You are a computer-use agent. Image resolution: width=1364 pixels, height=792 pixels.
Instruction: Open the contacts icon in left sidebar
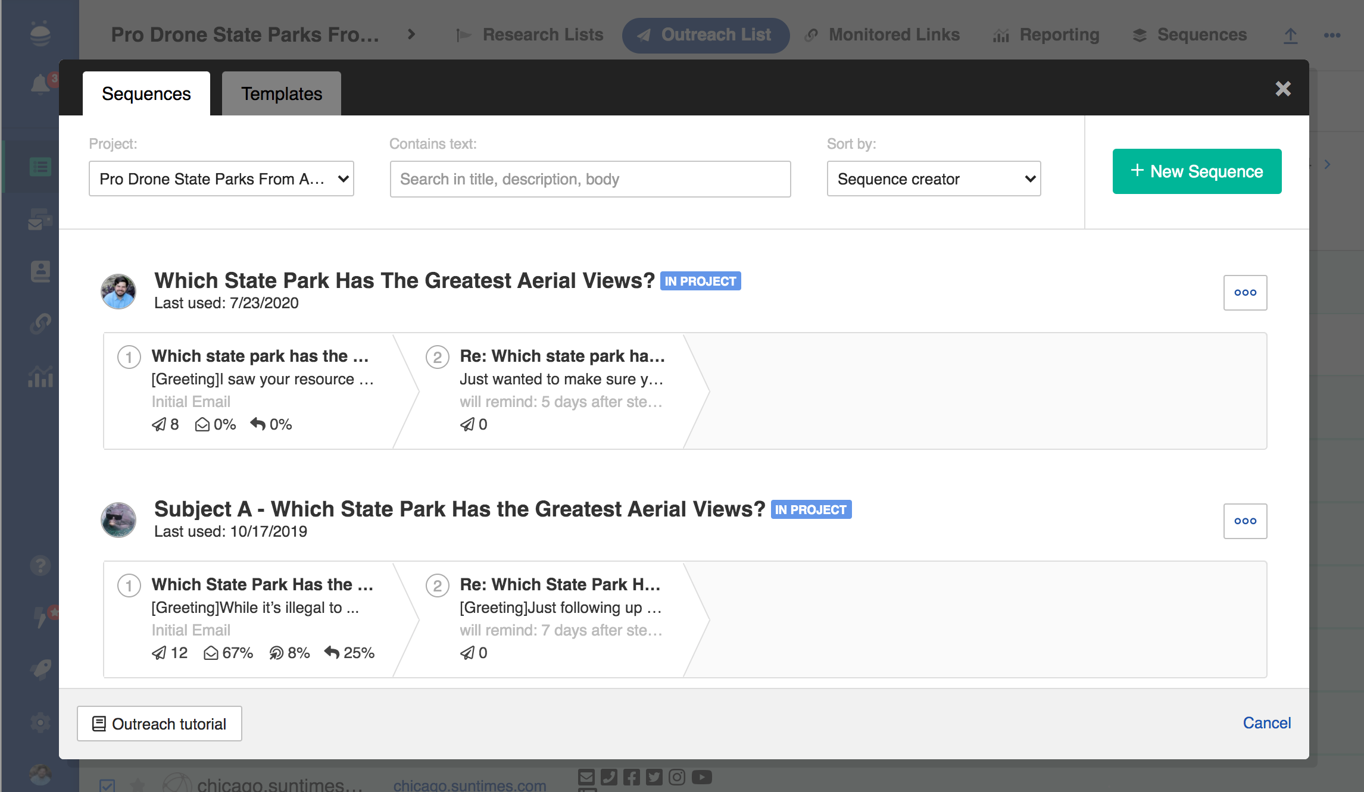(x=40, y=271)
